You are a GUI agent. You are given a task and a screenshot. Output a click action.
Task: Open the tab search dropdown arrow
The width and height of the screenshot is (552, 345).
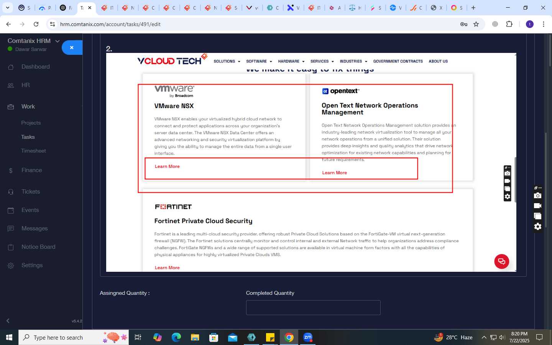8,8
